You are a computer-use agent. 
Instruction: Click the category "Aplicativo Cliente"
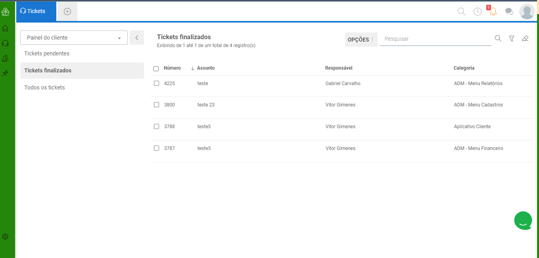(472, 127)
